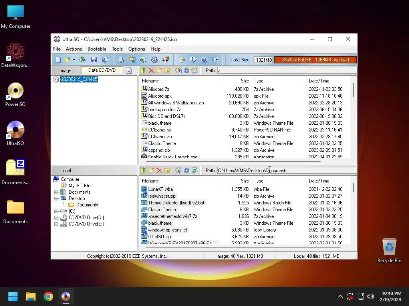
Task: Expand the CD/DVD Drive(E:) node
Action: (56, 224)
